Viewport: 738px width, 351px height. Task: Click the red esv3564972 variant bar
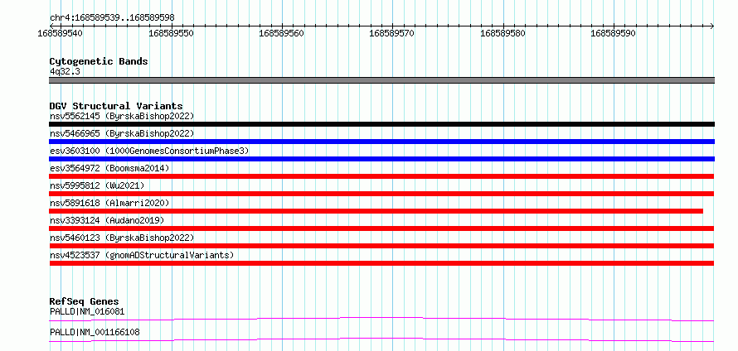[381, 176]
